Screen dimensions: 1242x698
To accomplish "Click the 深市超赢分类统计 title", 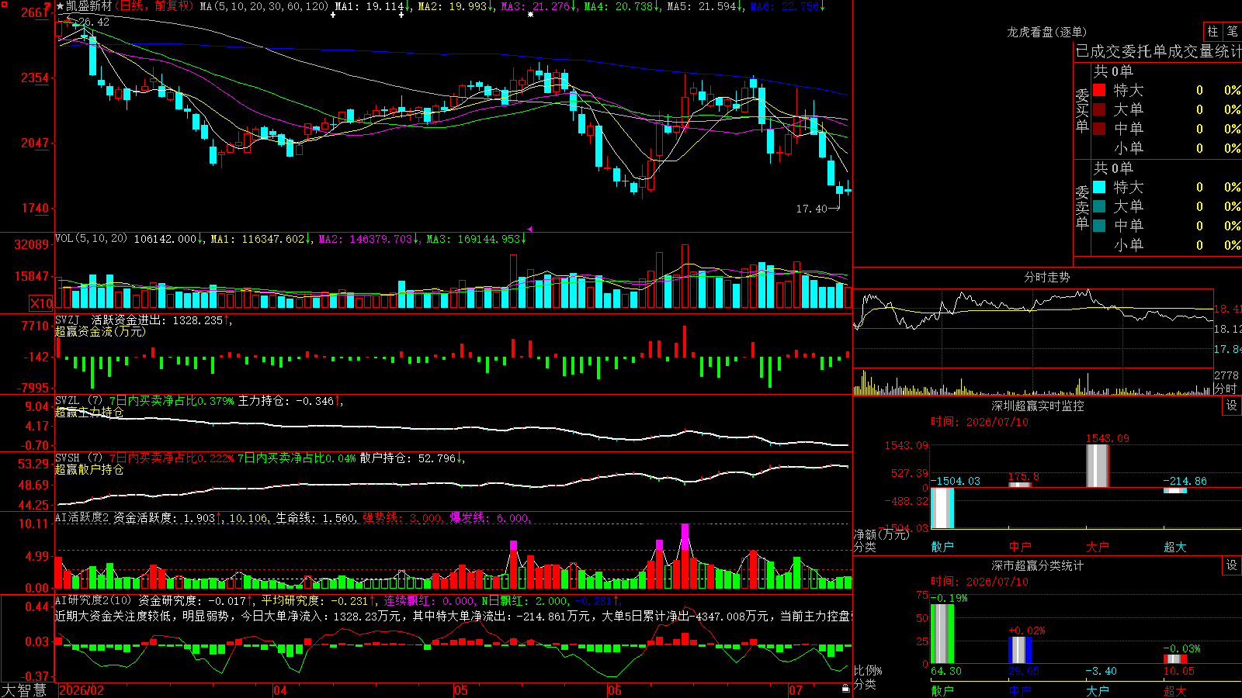I will pos(1037,565).
